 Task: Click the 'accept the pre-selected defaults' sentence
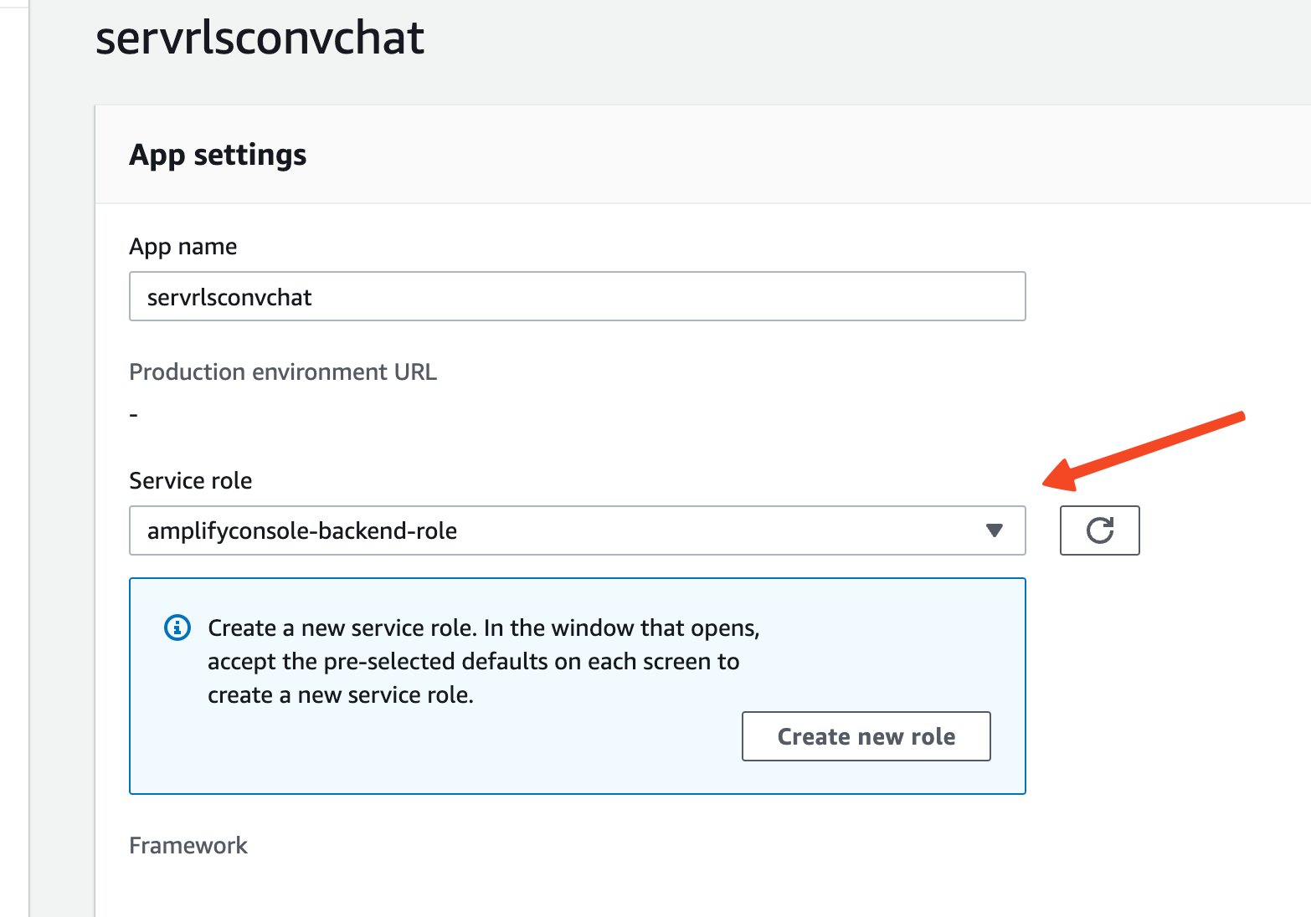coord(473,661)
